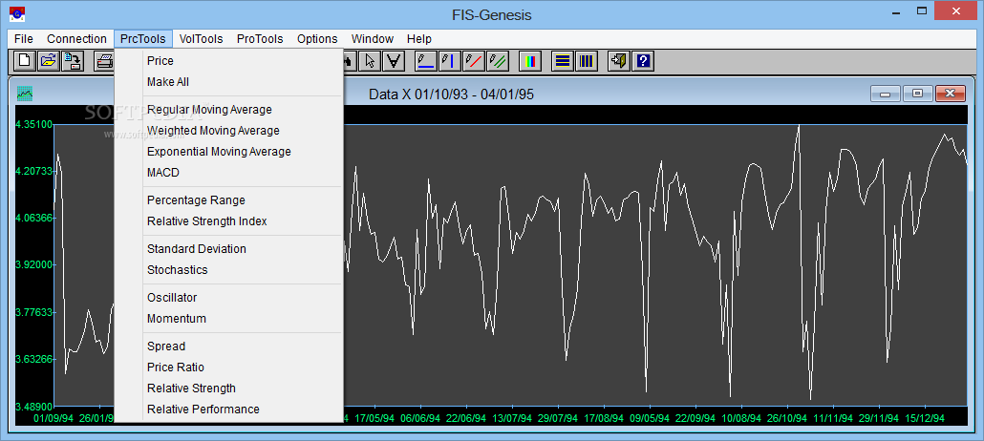Click the 26/10/94 date label
The image size is (984, 441).
(787, 418)
